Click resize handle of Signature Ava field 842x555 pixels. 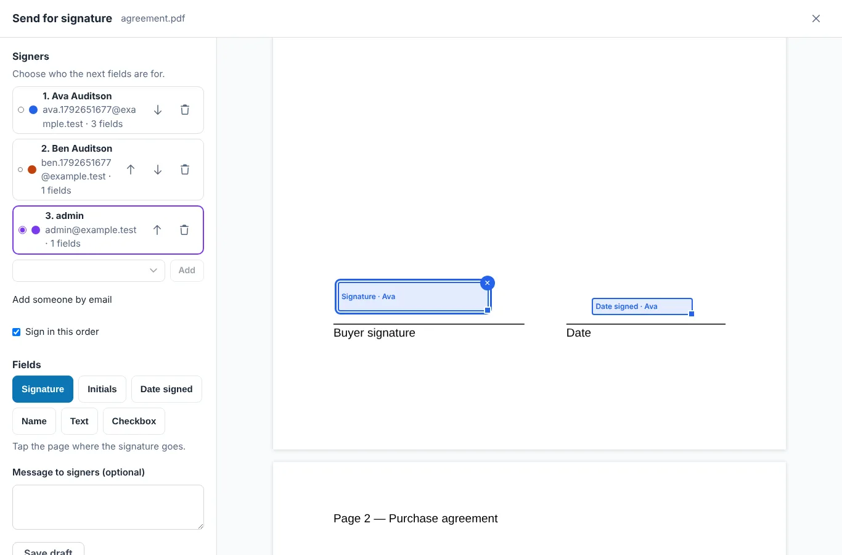click(488, 310)
